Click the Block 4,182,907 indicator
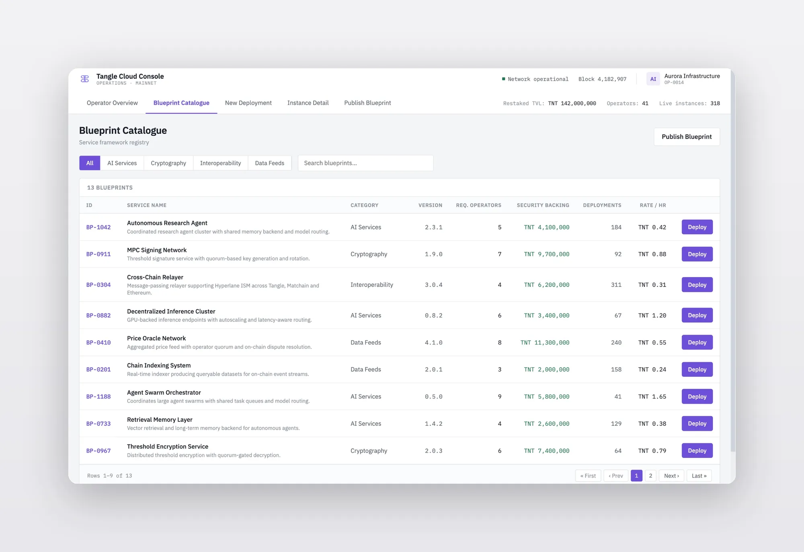Image resolution: width=804 pixels, height=552 pixels. point(602,79)
